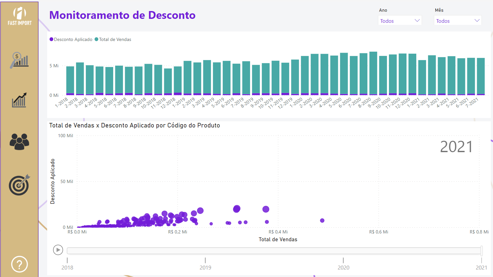
Task: Open the sales analysis magnifier-chart page icon
Action: tap(19, 60)
